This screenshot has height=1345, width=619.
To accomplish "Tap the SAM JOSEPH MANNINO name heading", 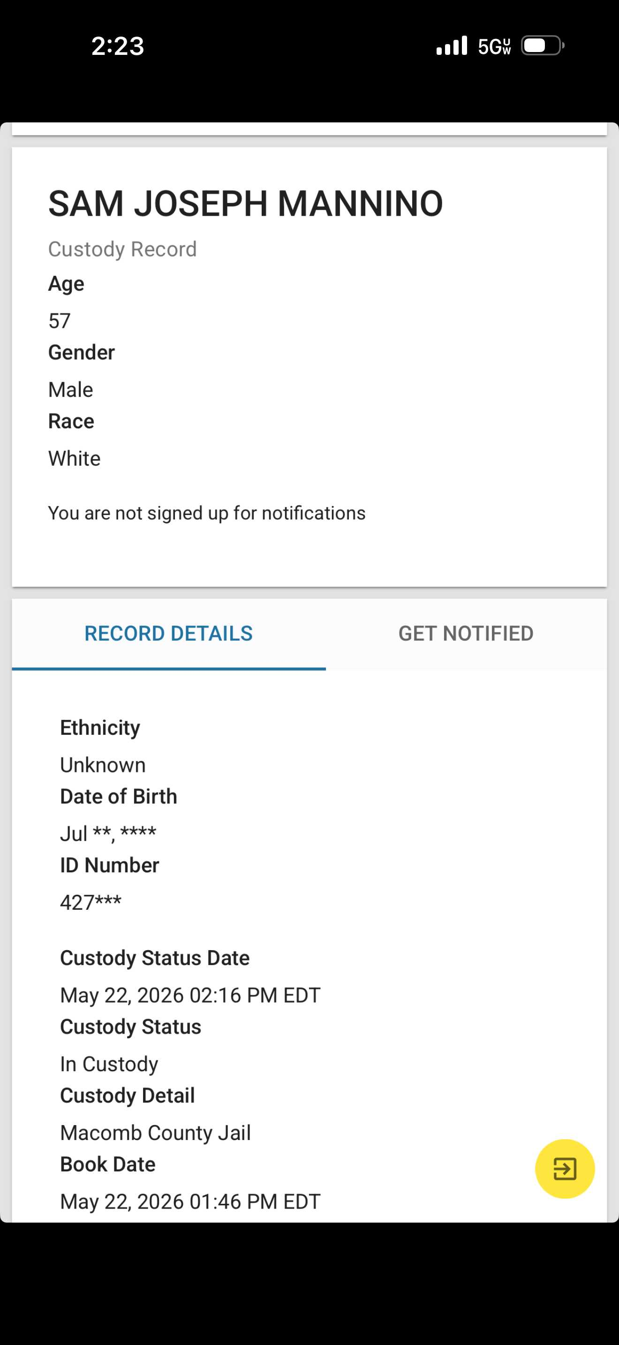I will [x=245, y=203].
